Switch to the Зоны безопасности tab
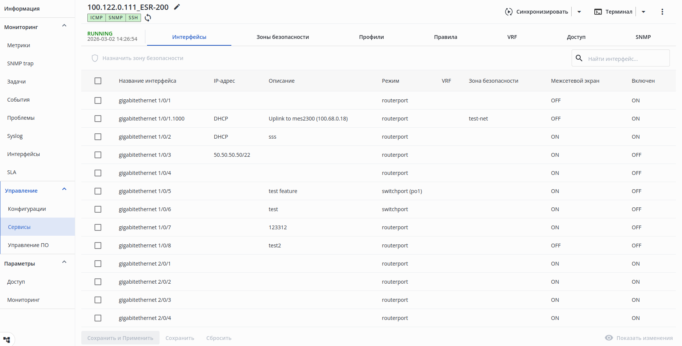Viewport: 682px width, 346px height. pyautogui.click(x=283, y=37)
